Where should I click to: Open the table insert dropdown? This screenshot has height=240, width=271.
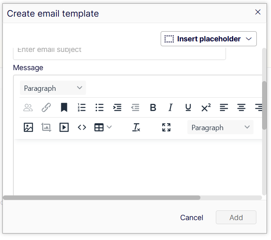(103, 127)
